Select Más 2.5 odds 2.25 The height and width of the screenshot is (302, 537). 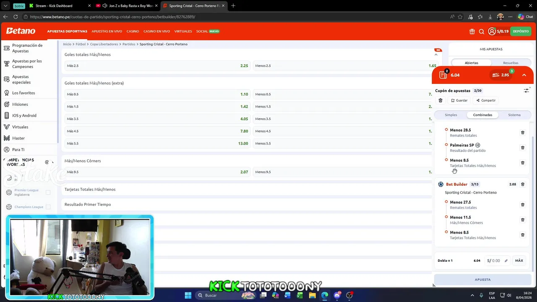coord(157,66)
